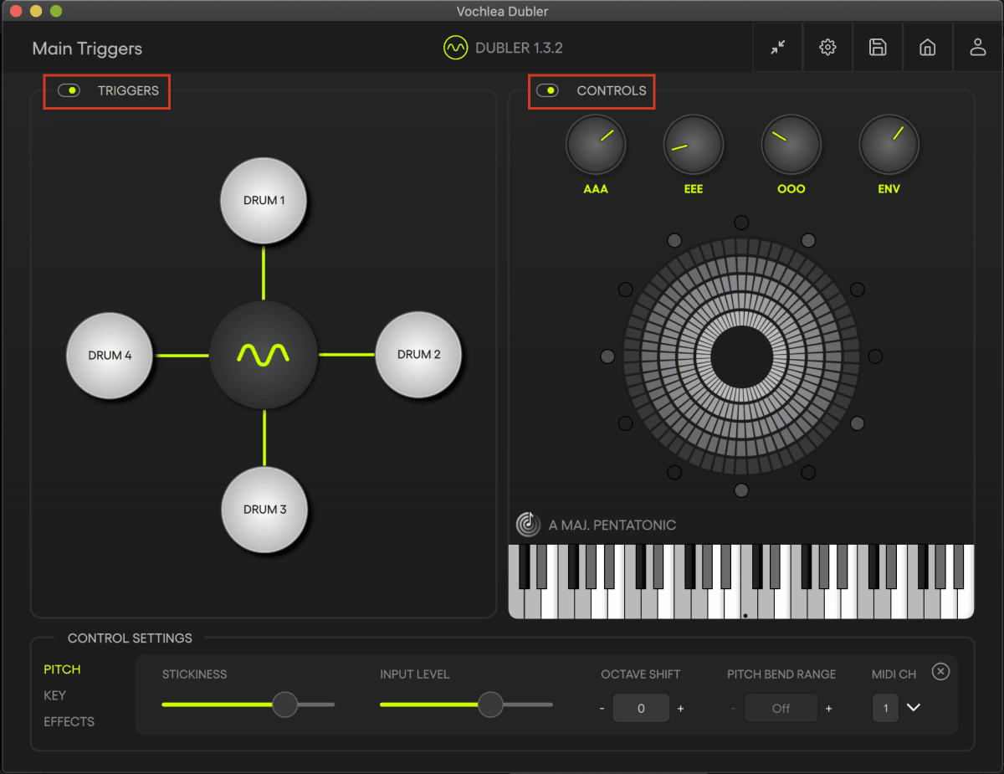Toggle the CONTROLS switch
This screenshot has width=1004, height=774.
point(547,90)
